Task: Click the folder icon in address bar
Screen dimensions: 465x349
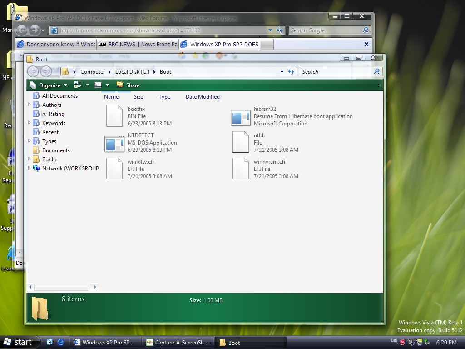Action: point(65,71)
